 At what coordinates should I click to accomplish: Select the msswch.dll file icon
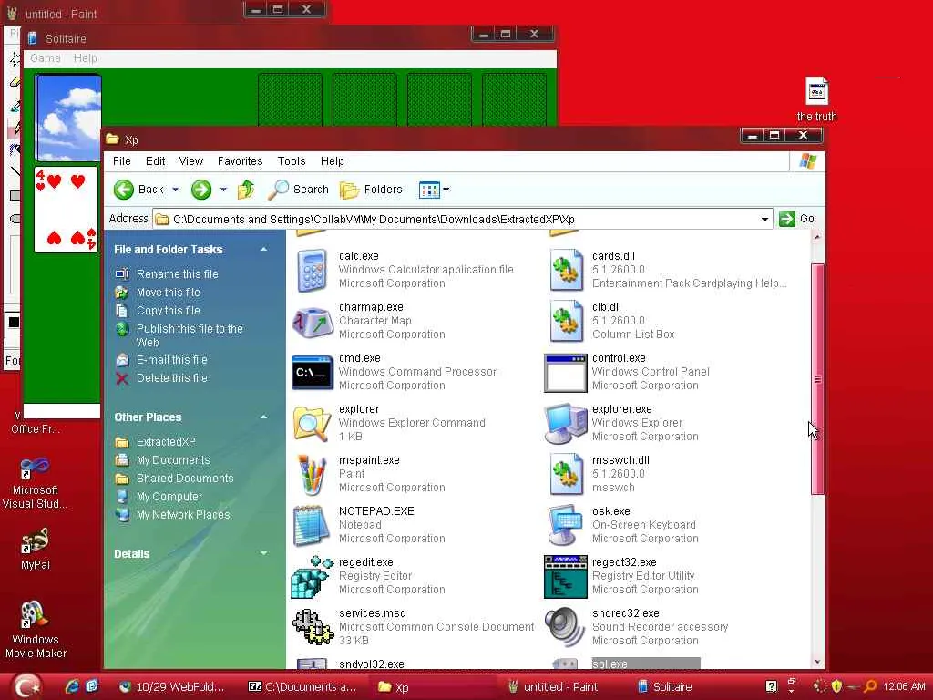coord(566,474)
